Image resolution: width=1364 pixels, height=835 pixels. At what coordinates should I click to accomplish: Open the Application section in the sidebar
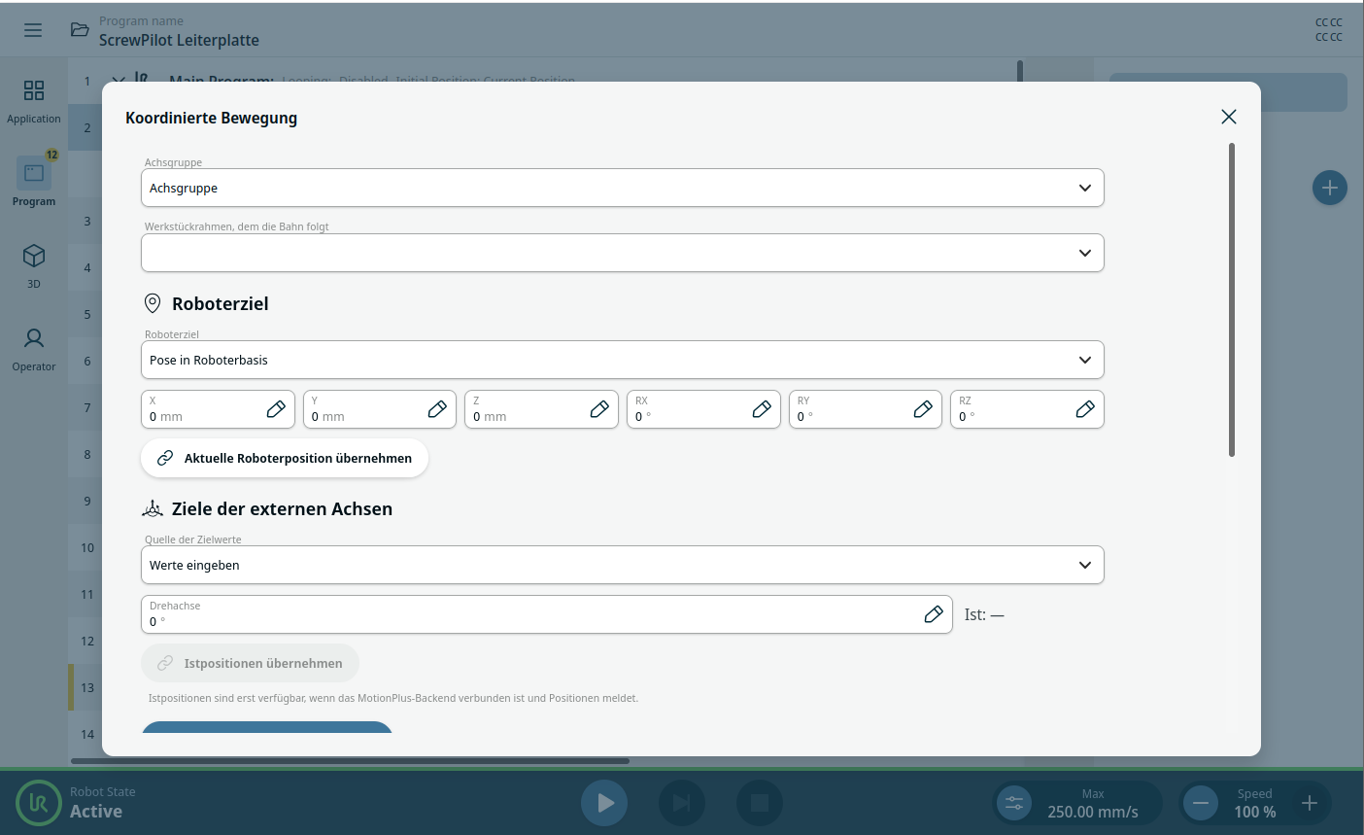(34, 102)
